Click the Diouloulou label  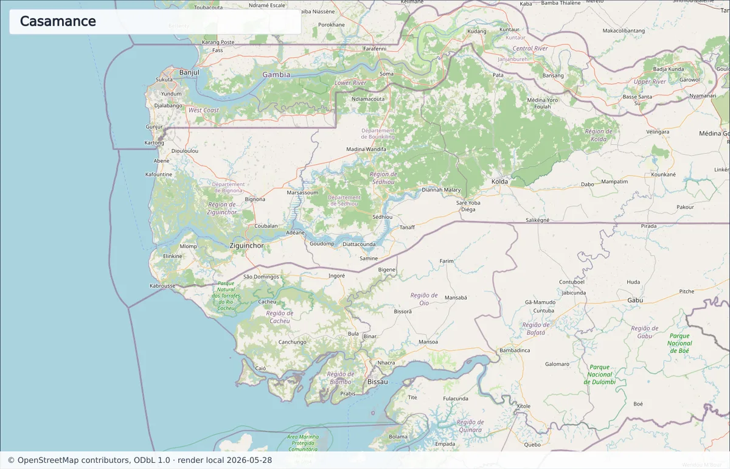click(186, 150)
